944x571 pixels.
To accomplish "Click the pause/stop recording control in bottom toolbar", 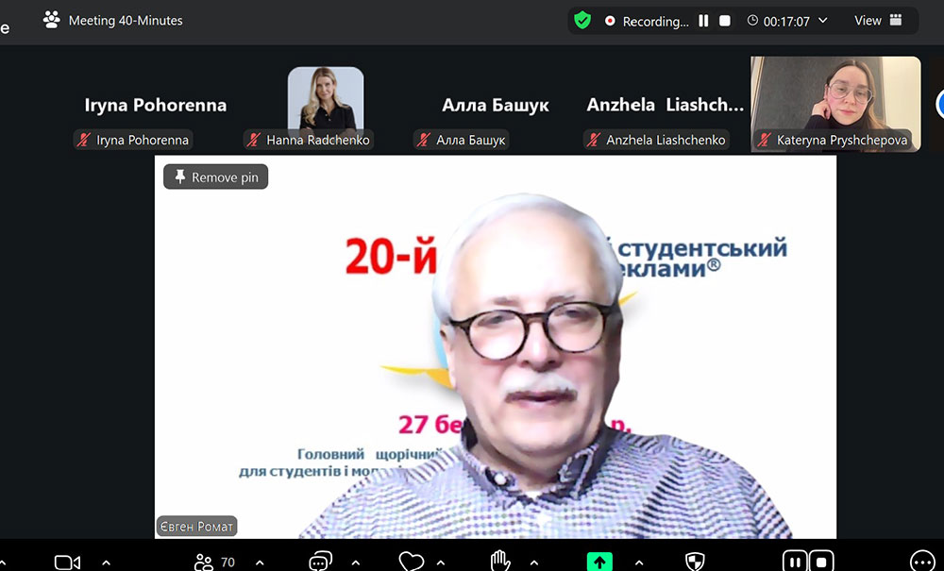I will [x=808, y=562].
